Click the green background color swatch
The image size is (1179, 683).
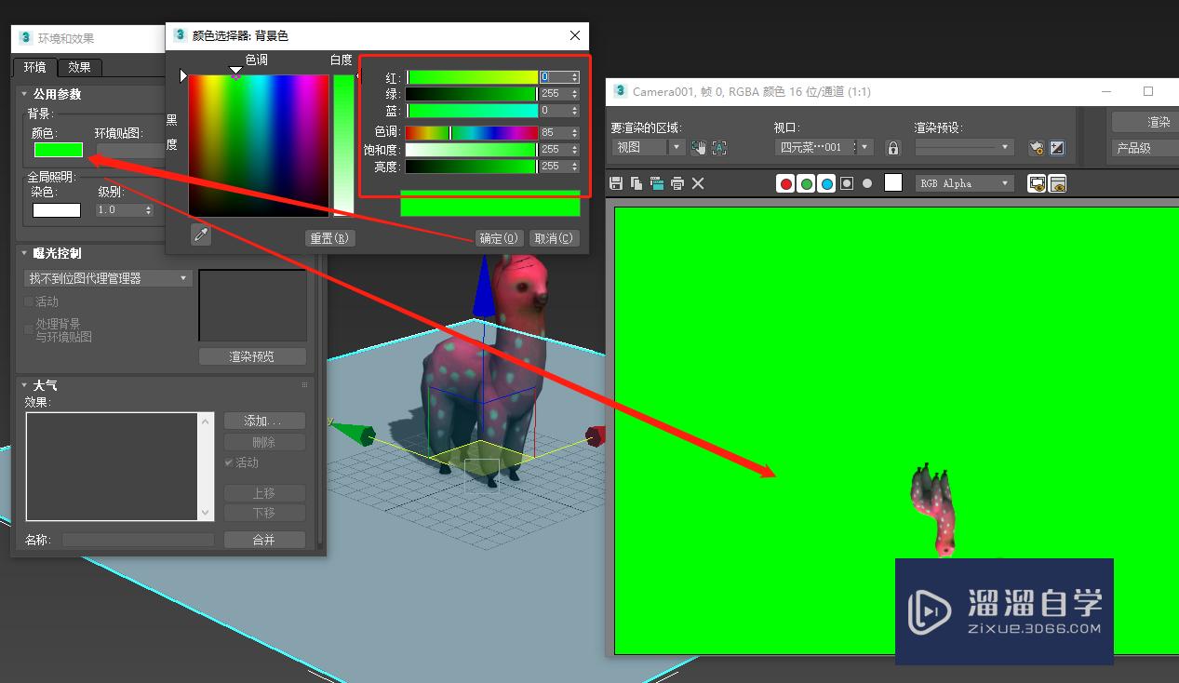59,150
